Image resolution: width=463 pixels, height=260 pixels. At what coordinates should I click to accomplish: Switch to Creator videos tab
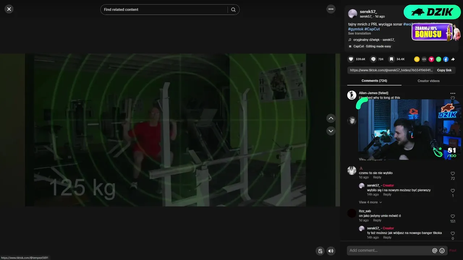coord(429,81)
